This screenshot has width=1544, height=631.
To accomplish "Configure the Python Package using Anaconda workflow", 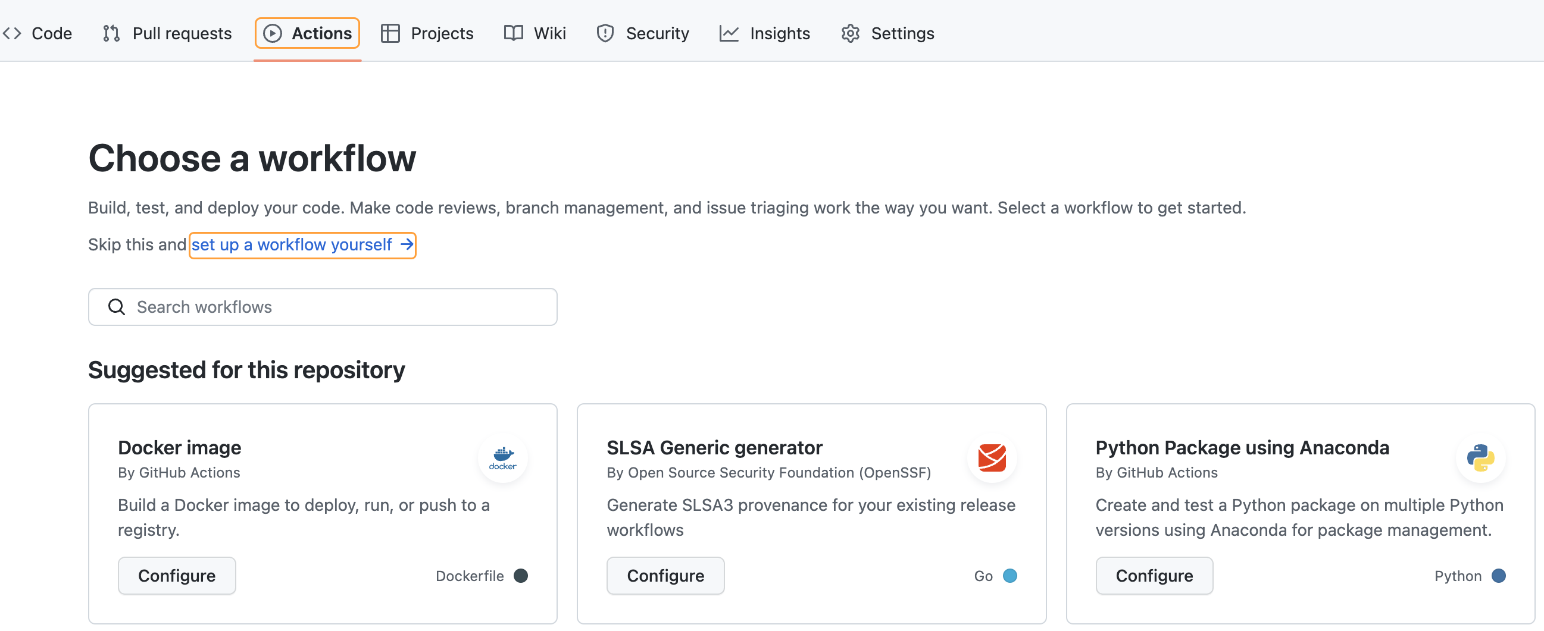I will pyautogui.click(x=1154, y=575).
